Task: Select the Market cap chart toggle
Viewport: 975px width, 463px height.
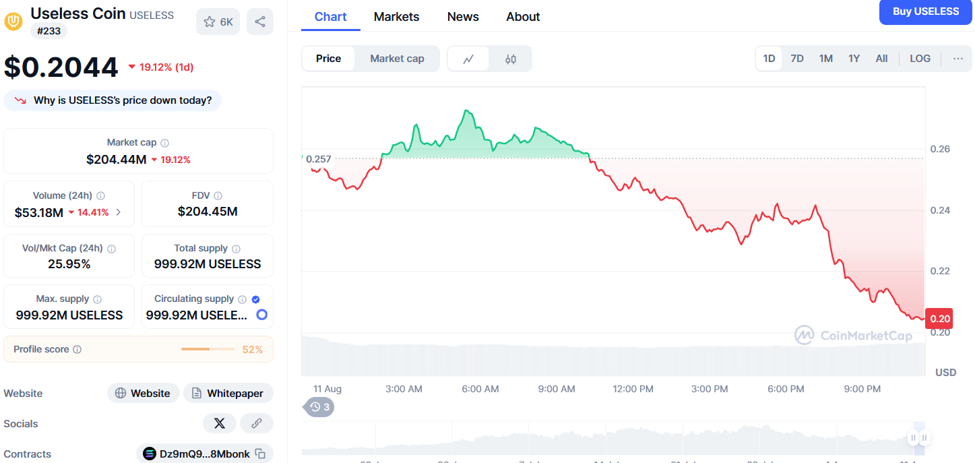Action: coord(397,59)
